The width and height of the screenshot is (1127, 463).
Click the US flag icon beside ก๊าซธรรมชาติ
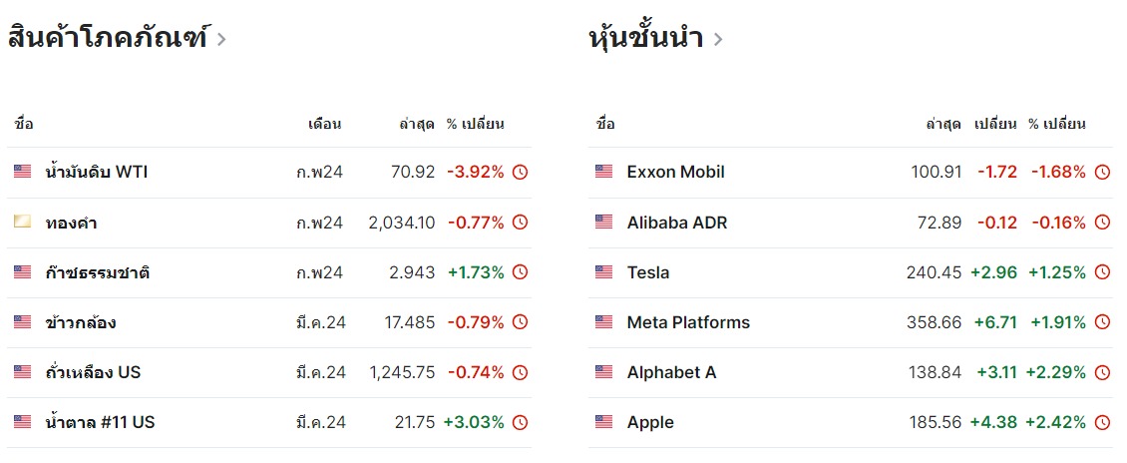click(22, 272)
